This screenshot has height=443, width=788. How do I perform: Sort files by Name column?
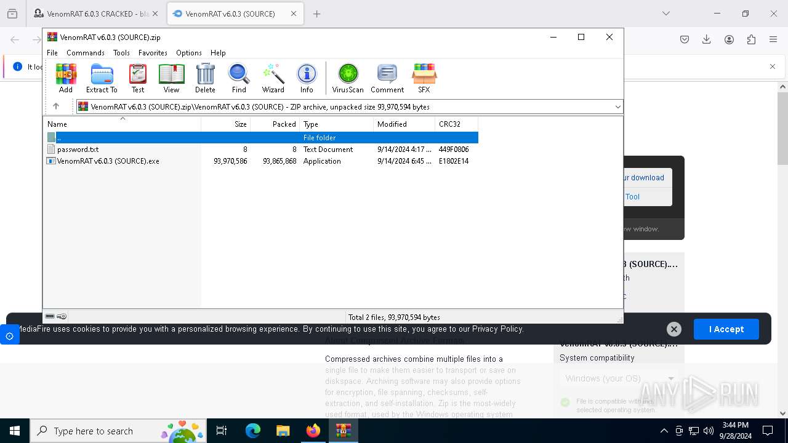pyautogui.click(x=122, y=124)
